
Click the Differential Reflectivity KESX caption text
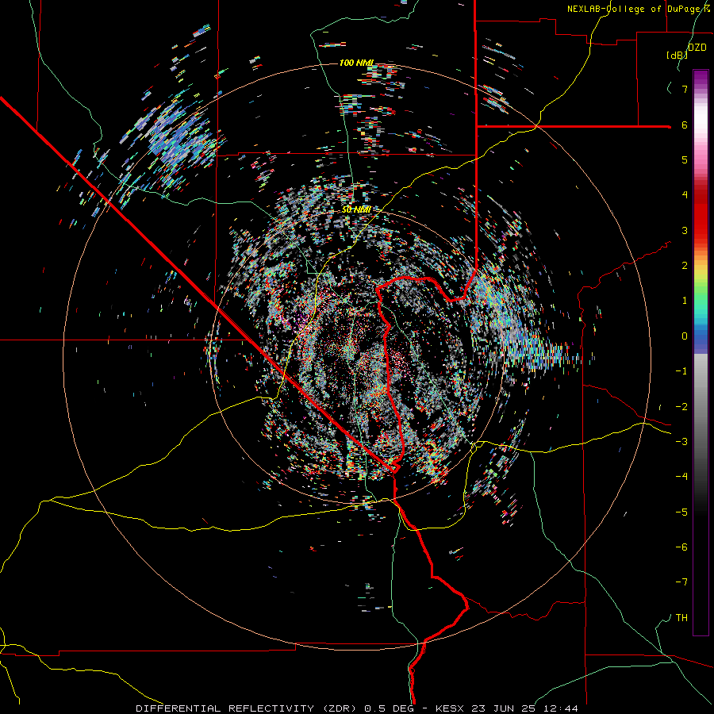pyautogui.click(x=357, y=708)
